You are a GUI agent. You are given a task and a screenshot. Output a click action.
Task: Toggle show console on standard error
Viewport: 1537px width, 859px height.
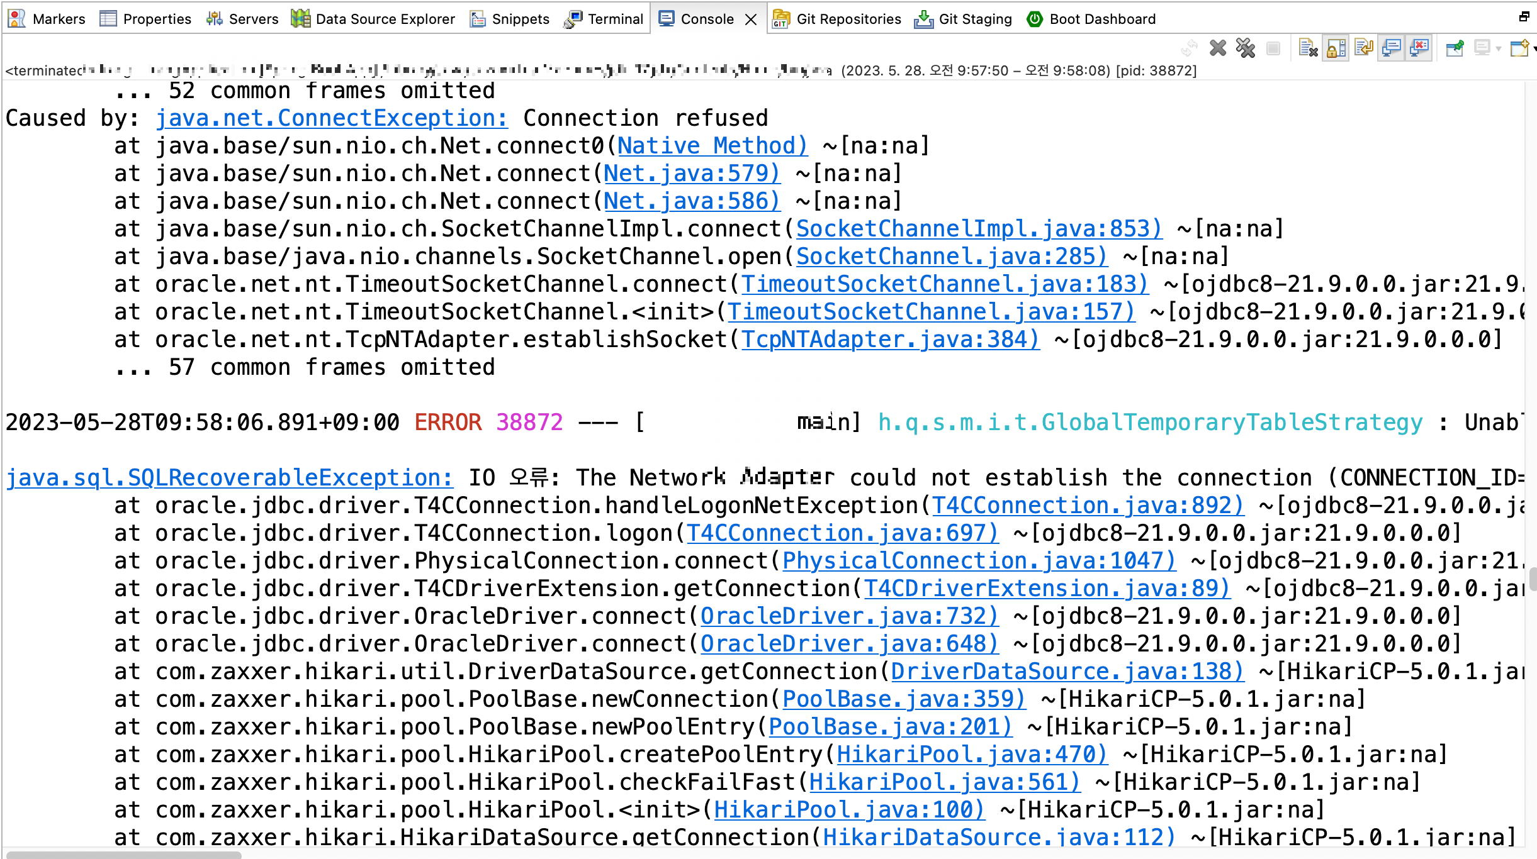pos(1419,48)
